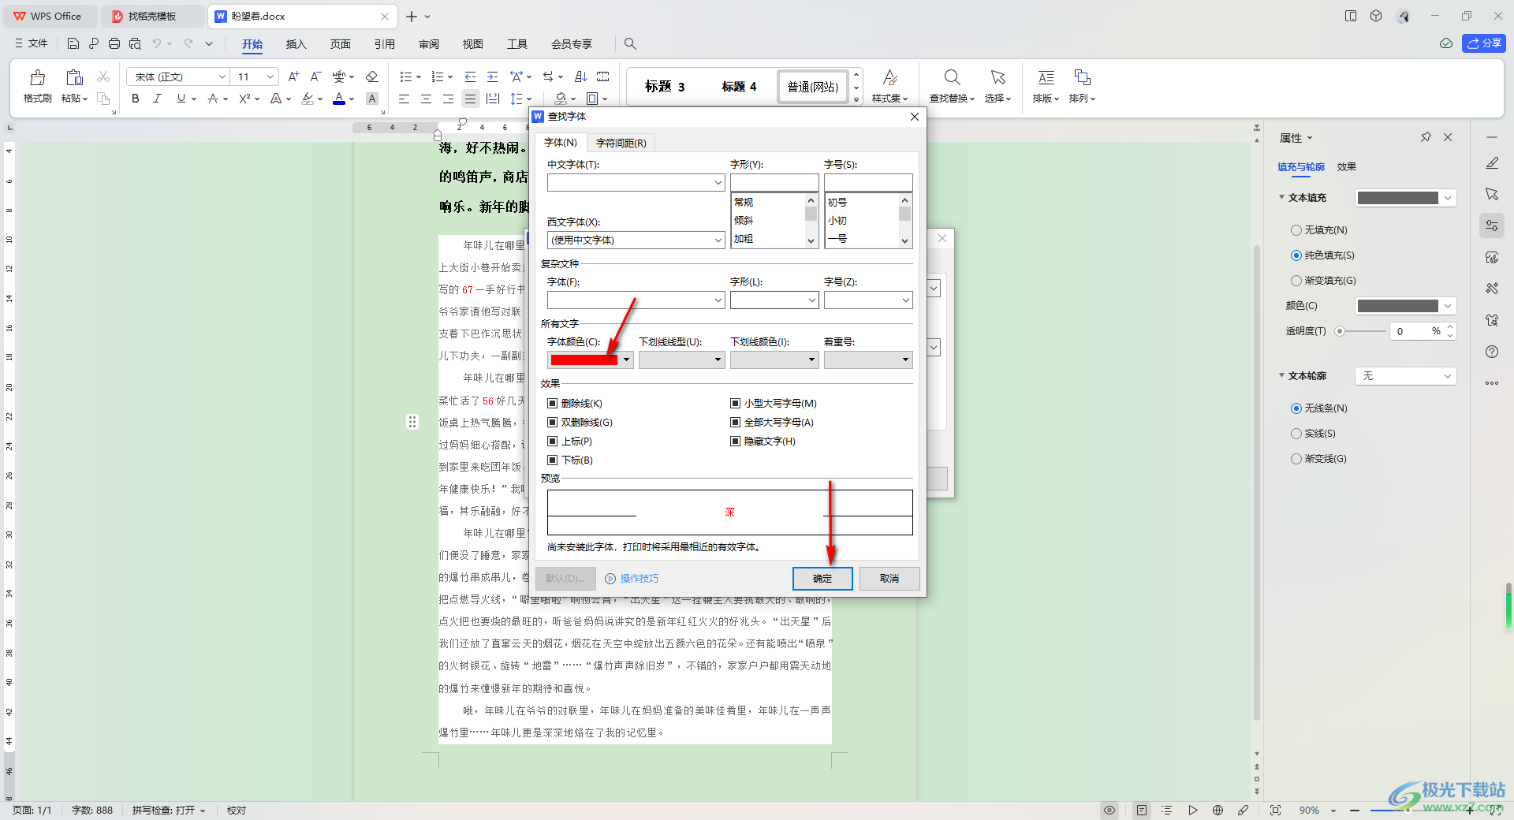Apply the Heading 4 (标题 4) style
The height and width of the screenshot is (820, 1514).
coord(739,87)
